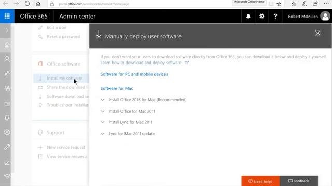Click the Feedback button
Image resolution: width=332 pixels, height=186 pixels.
coord(299,181)
